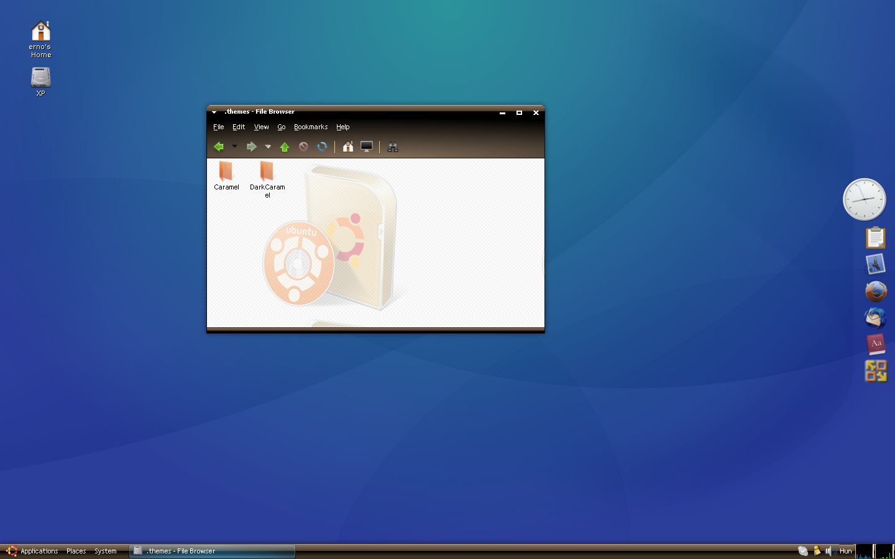Click the green system monitor graph
The height and width of the screenshot is (559, 895).
click(884, 551)
